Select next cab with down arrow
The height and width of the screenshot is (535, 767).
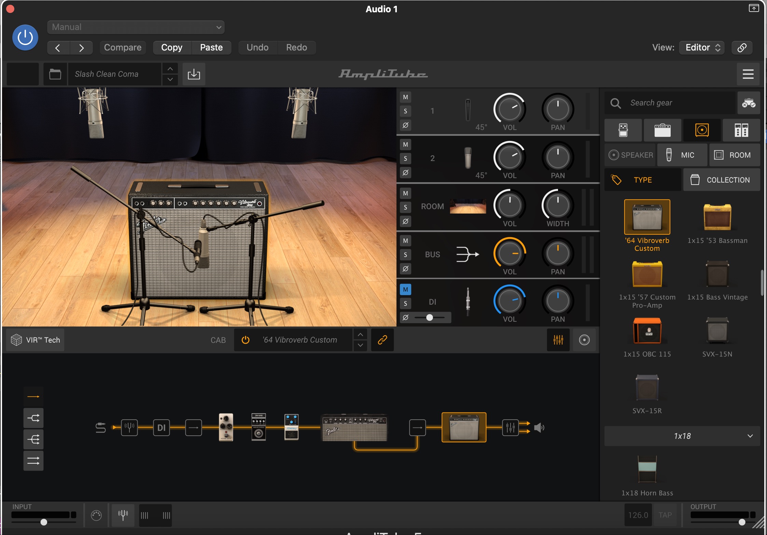(x=360, y=345)
